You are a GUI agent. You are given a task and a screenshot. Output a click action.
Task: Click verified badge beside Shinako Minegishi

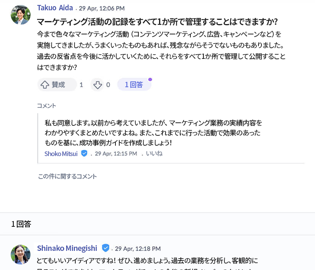click(x=106, y=248)
